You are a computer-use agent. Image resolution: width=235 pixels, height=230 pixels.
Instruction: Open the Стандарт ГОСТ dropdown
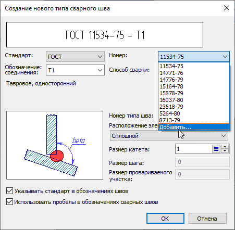point(75,57)
